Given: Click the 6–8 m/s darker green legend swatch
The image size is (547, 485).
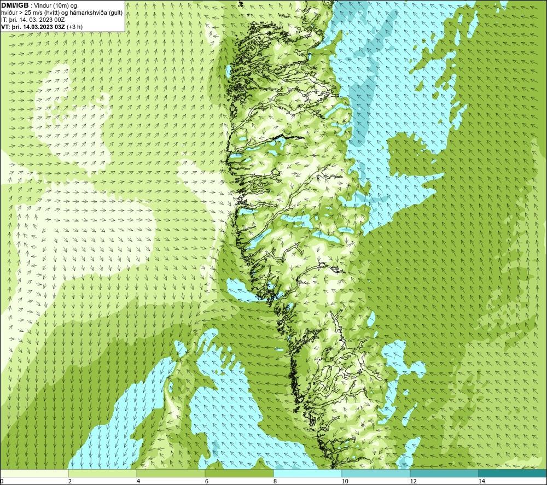Looking at the screenshot, I should pyautogui.click(x=240, y=474).
